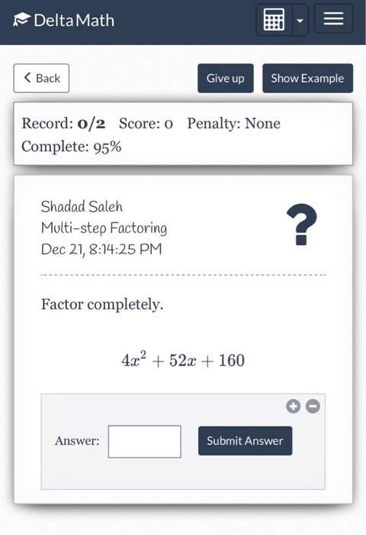
Task: Click the DeltaMath title text
Action: click(x=74, y=20)
